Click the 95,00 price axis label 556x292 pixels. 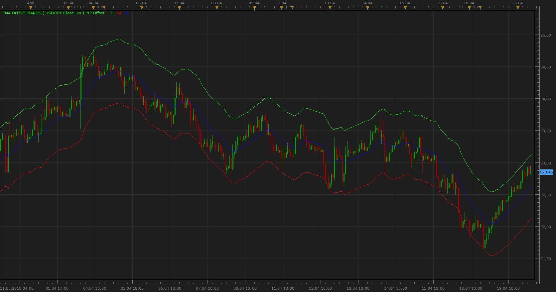click(545, 35)
